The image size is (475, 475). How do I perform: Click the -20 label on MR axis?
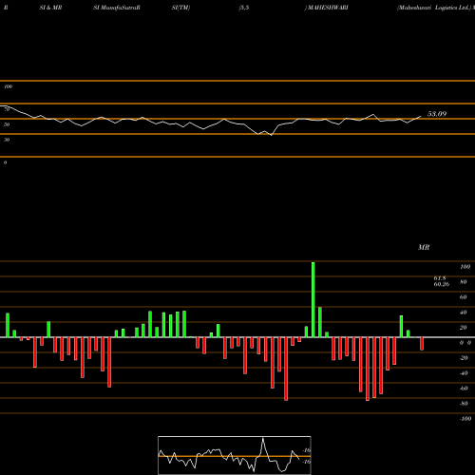point(464,358)
